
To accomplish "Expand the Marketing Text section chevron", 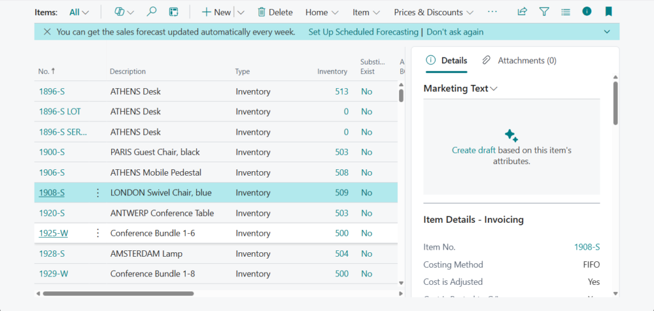I will [494, 89].
